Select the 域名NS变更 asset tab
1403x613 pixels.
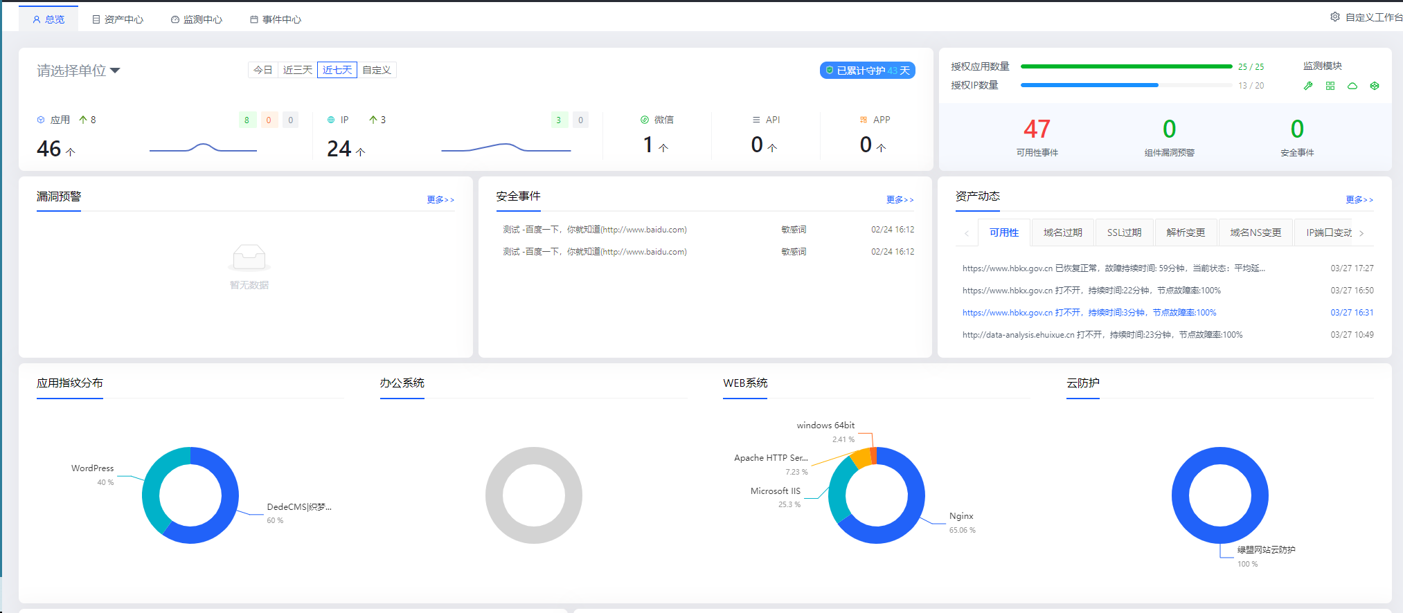click(1255, 232)
